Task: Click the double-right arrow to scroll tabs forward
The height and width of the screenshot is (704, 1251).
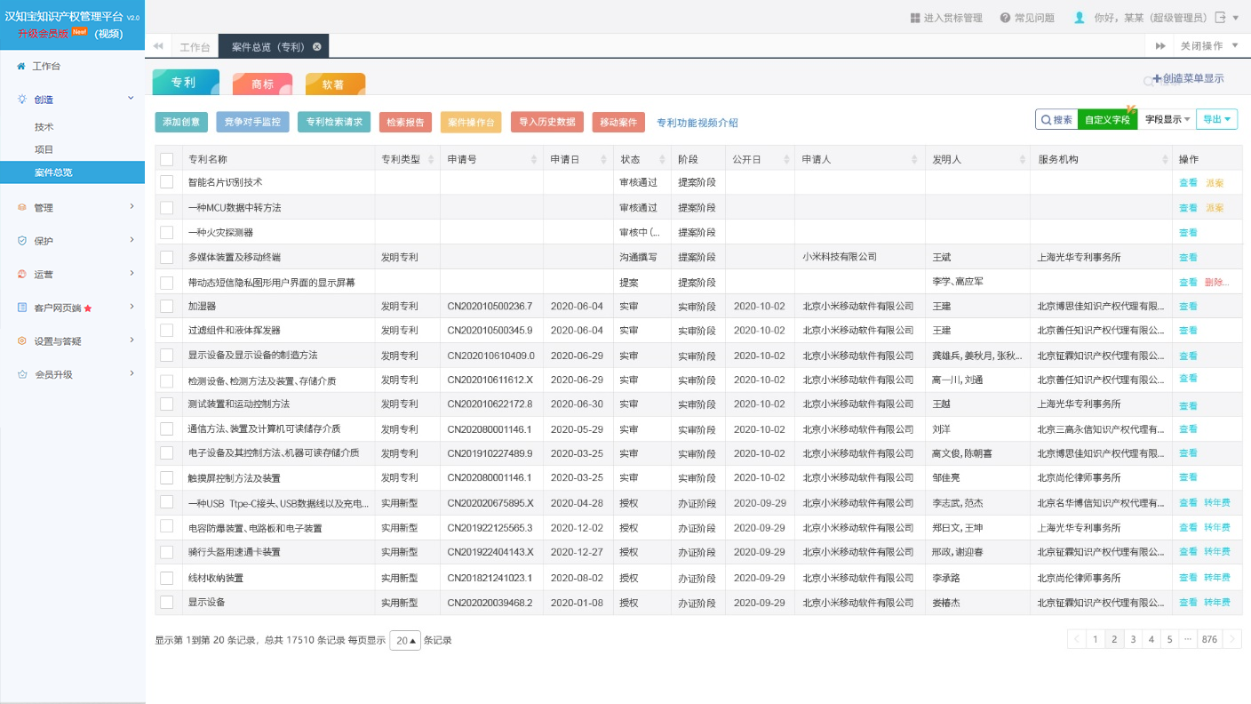Action: [1160, 46]
